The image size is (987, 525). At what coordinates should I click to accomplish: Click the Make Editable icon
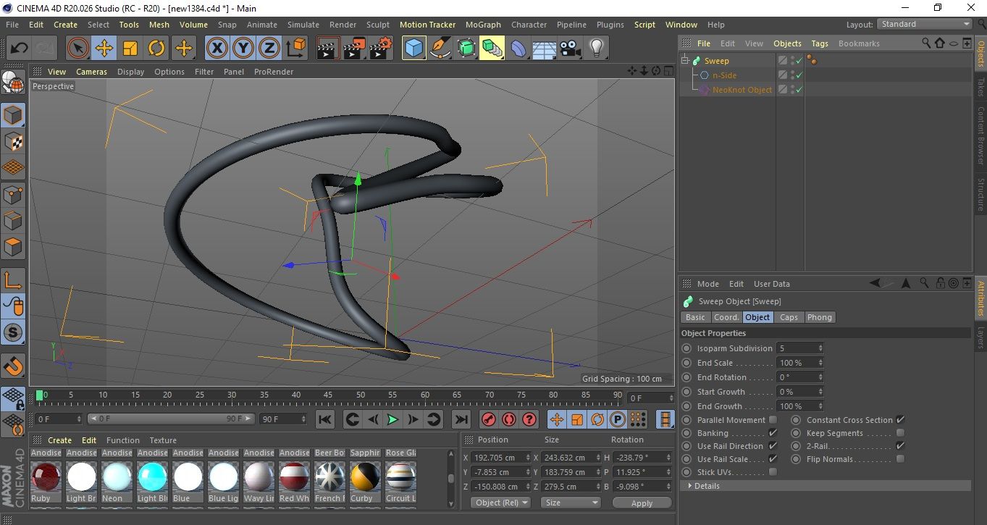pyautogui.click(x=14, y=83)
